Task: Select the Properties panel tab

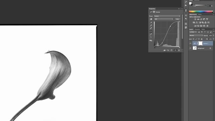Action: point(152,9)
